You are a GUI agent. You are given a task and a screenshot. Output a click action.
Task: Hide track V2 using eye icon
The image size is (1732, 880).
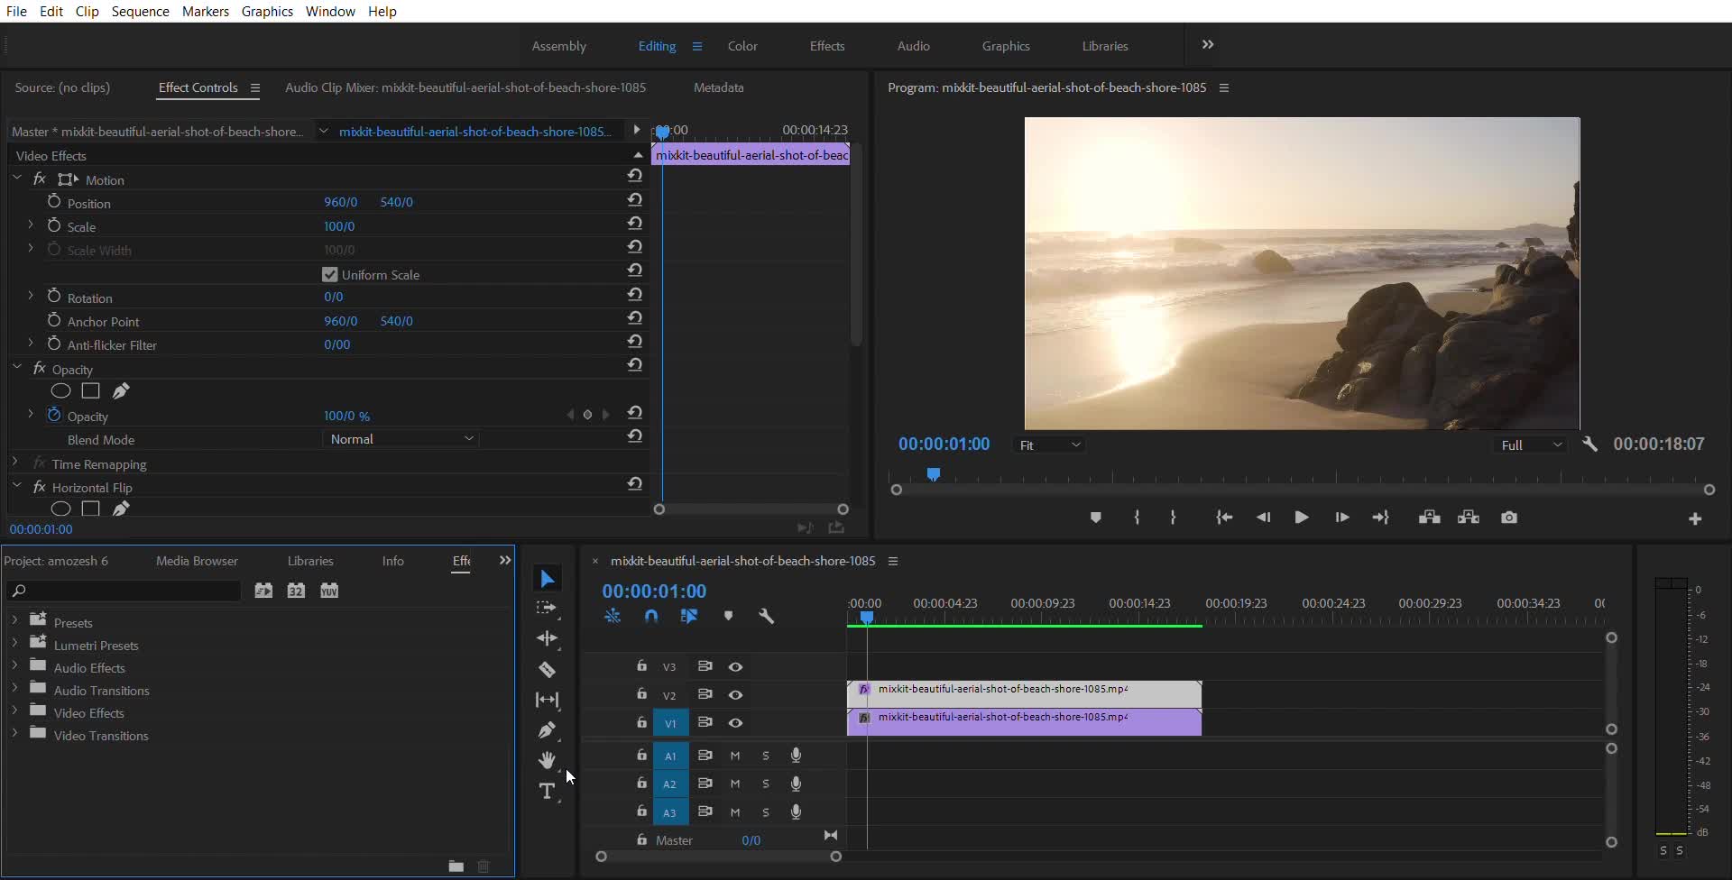coord(735,695)
